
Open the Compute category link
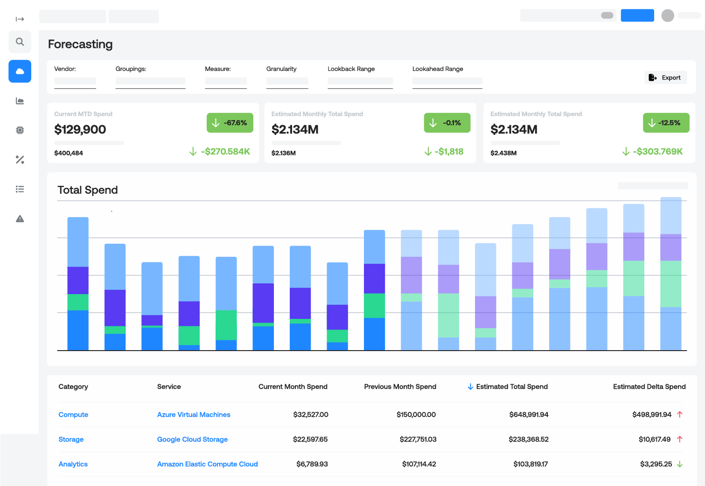pyautogui.click(x=73, y=415)
